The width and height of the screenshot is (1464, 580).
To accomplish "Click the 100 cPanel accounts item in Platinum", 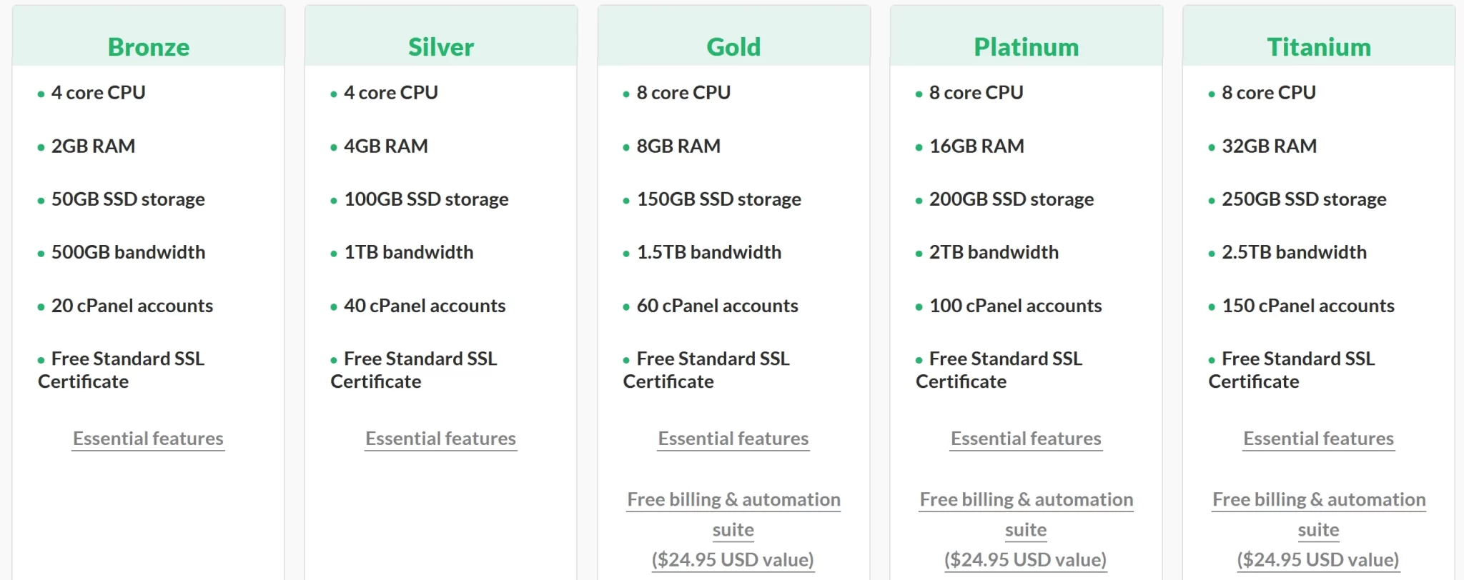I will [x=1015, y=306].
